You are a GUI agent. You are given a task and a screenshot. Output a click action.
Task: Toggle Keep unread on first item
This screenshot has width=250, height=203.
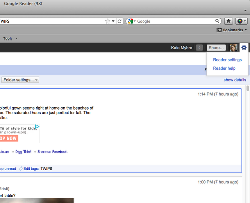pyautogui.click(x=8, y=169)
